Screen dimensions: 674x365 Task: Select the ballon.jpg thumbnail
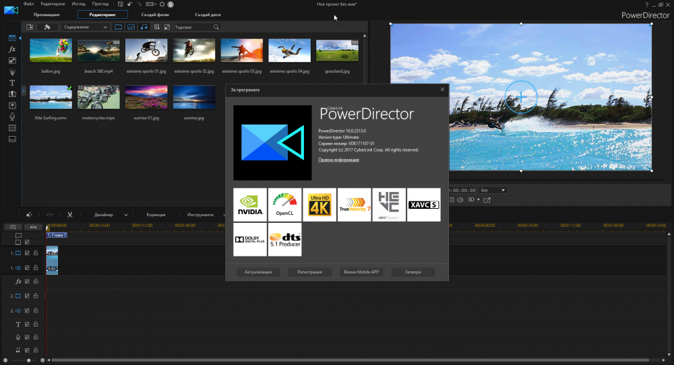click(51, 51)
